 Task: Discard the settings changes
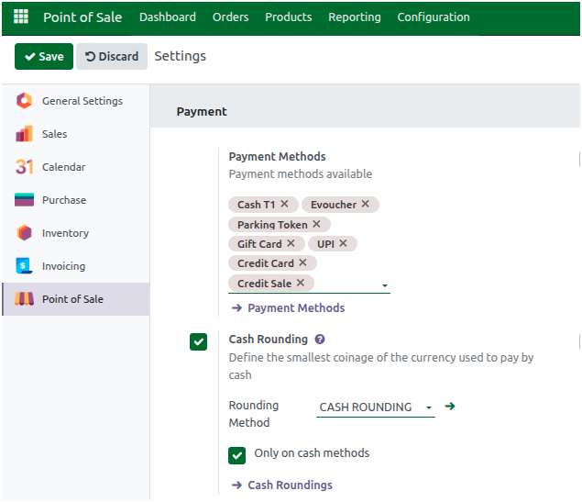(x=112, y=57)
